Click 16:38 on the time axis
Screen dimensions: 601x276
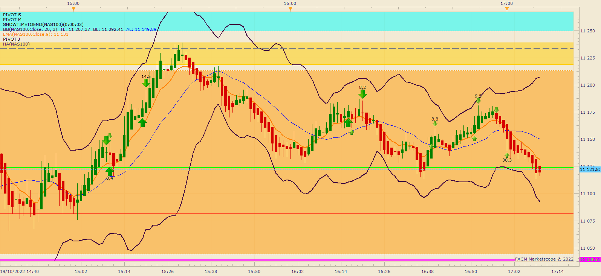(x=428, y=271)
